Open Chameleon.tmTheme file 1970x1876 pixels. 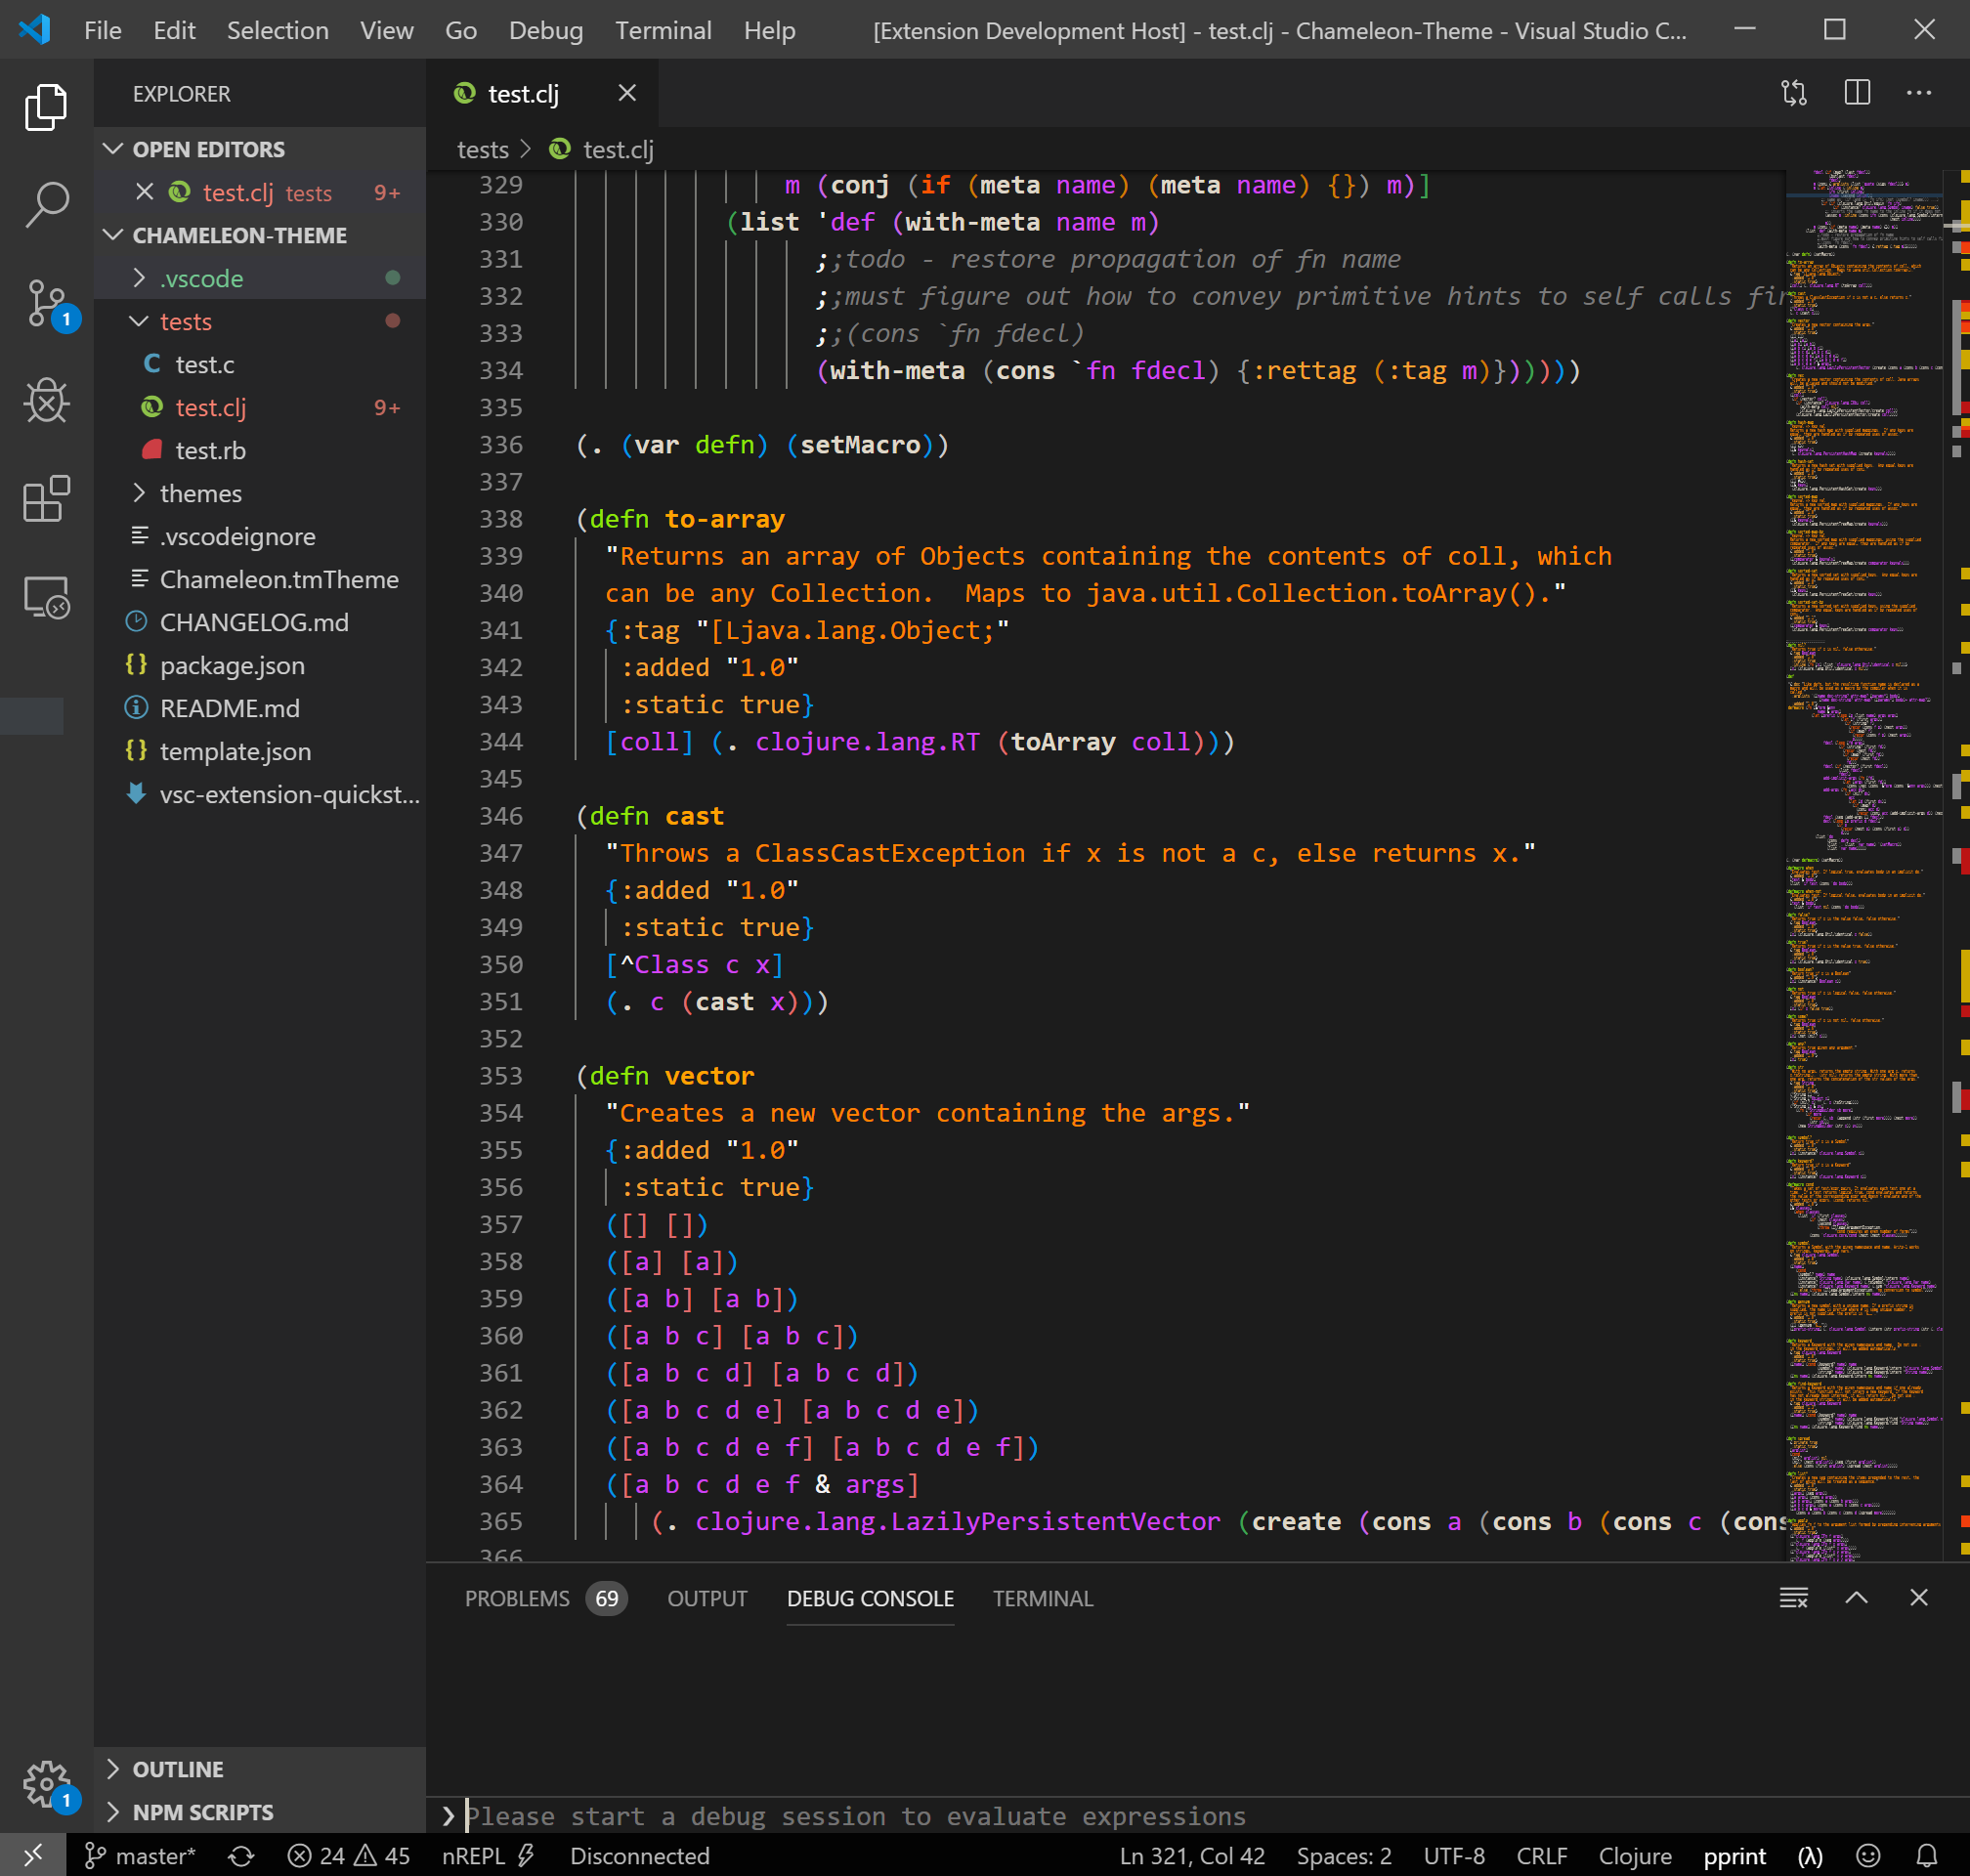tap(260, 579)
